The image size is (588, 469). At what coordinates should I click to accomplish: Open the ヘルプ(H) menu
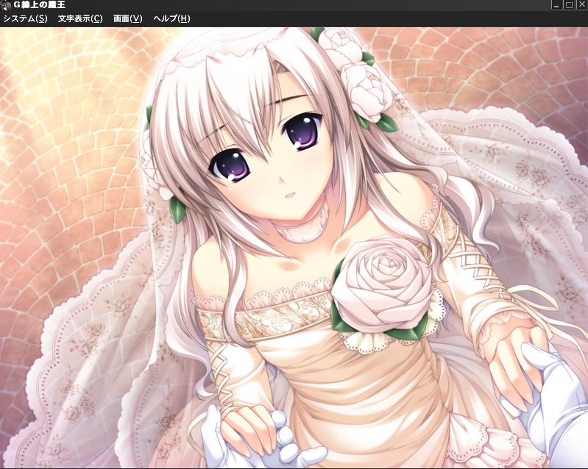(x=171, y=18)
